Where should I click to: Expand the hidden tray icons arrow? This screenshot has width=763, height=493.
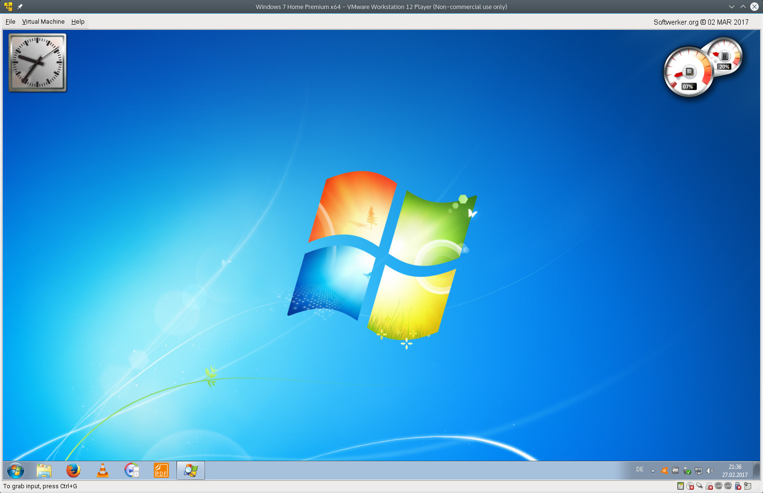tap(653, 471)
